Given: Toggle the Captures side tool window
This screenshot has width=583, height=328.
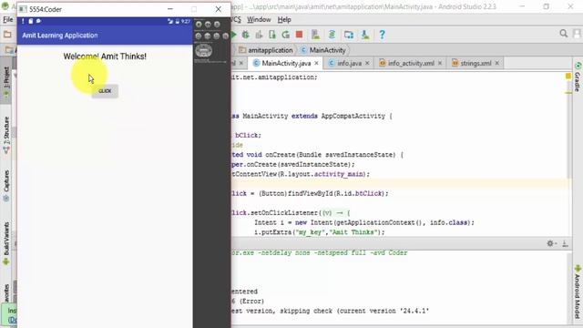Looking at the screenshot, I should 6,186.
